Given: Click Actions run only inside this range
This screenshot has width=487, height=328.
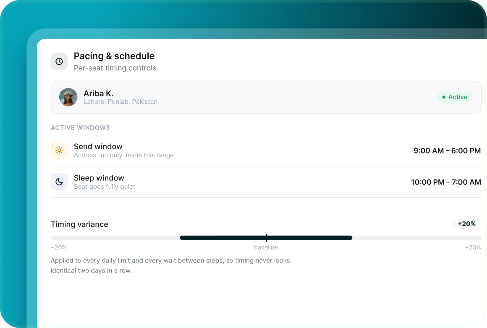Looking at the screenshot, I should point(123,155).
